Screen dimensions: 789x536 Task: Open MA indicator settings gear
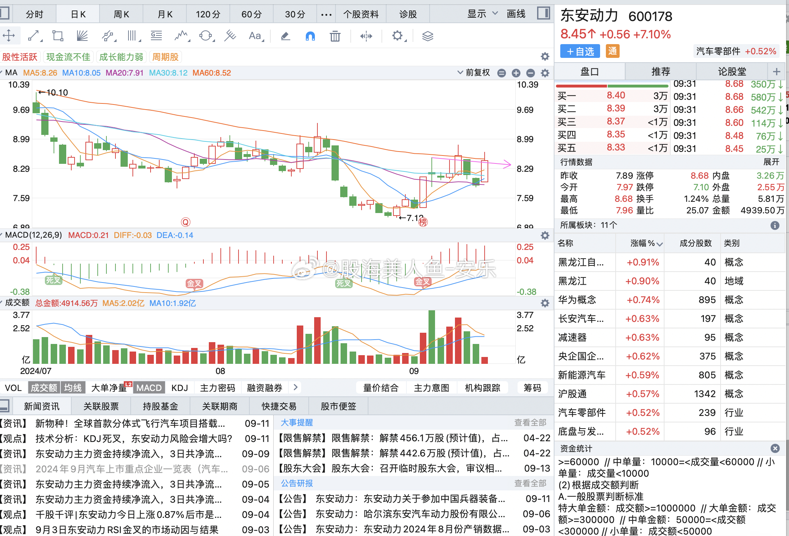click(545, 73)
